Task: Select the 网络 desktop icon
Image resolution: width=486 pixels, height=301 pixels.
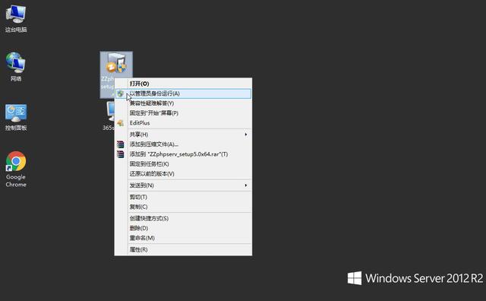Action: (16, 67)
